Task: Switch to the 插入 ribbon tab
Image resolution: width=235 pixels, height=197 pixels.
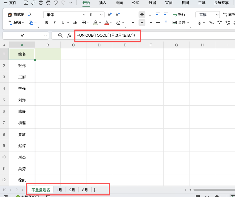Action: 103,3
